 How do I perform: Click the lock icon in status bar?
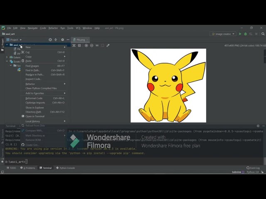tap(262, 172)
